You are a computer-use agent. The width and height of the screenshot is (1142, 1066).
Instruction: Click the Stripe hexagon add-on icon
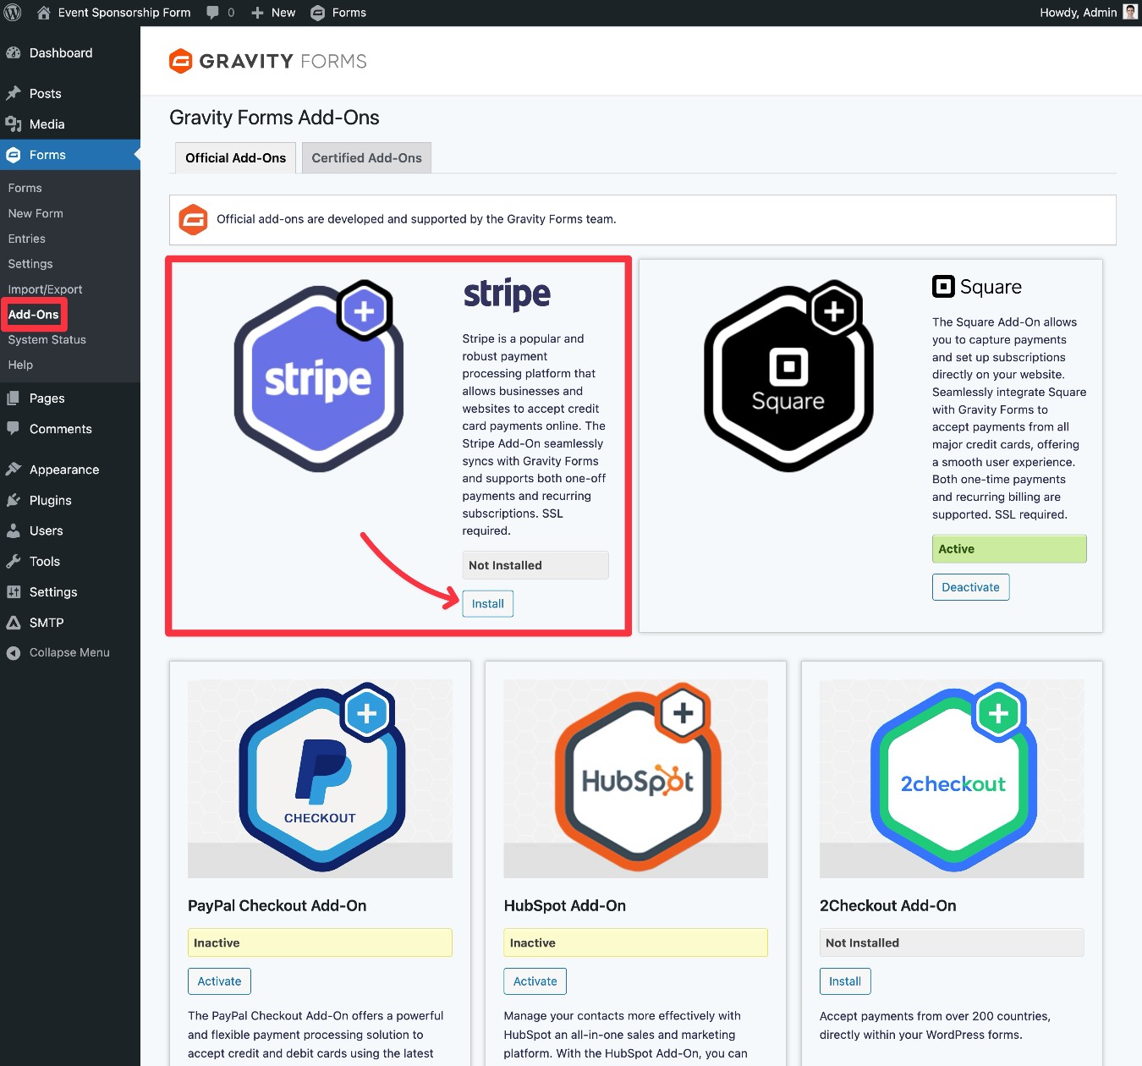point(318,375)
